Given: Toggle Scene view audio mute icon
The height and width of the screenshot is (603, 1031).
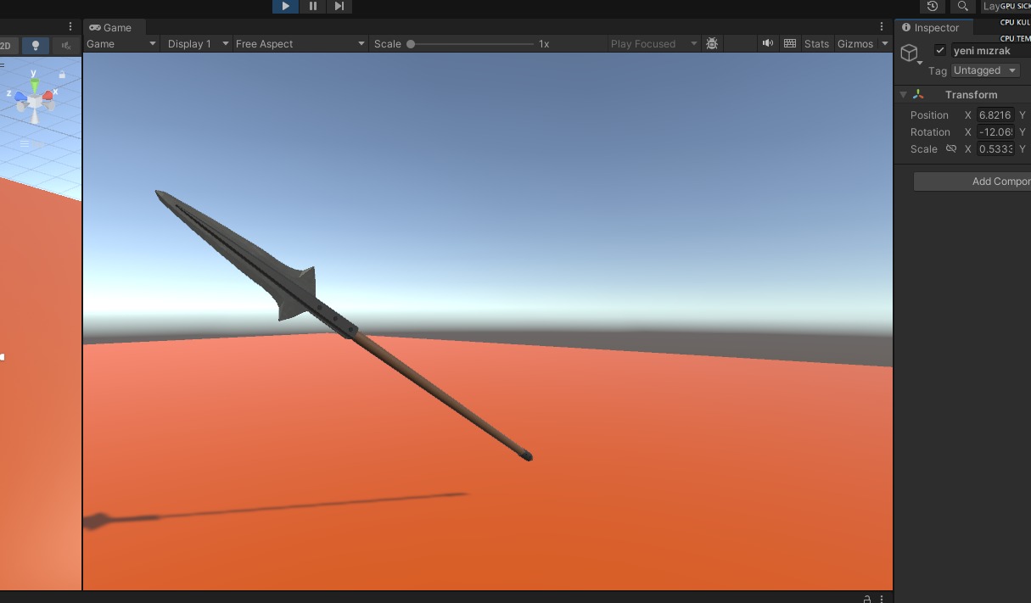Looking at the screenshot, I should (65, 45).
